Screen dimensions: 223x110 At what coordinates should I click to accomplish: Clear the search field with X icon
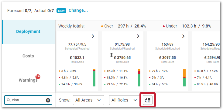pos(48,100)
